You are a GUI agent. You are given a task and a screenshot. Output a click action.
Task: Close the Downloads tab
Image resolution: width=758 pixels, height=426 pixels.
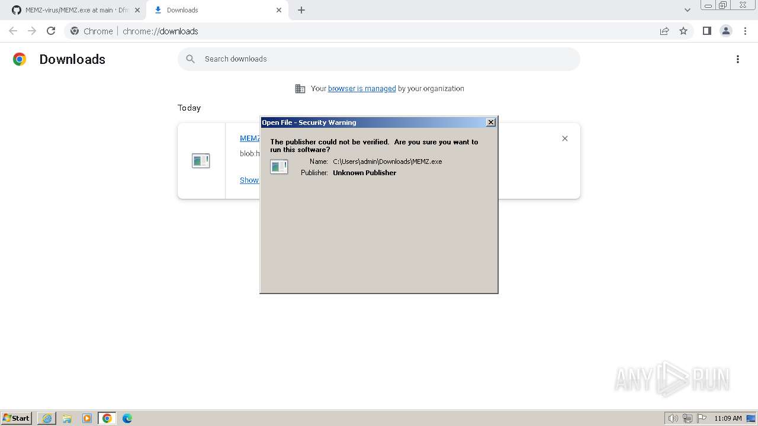279,10
